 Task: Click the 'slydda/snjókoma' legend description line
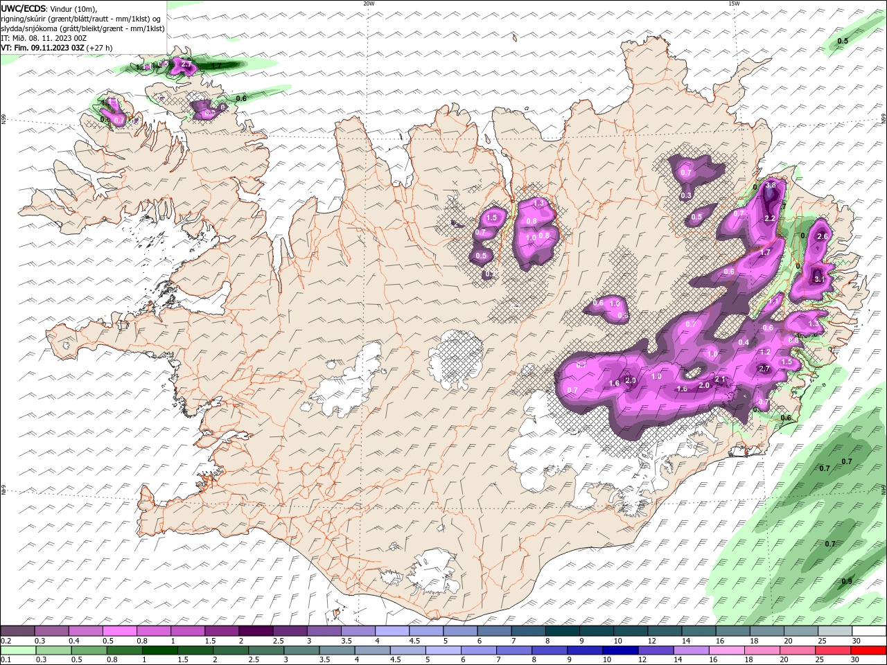(82, 28)
